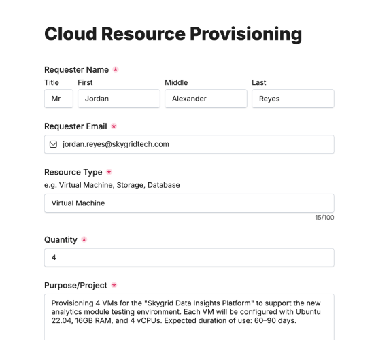Click the First sub-label
The image size is (374, 340).
tap(85, 82)
